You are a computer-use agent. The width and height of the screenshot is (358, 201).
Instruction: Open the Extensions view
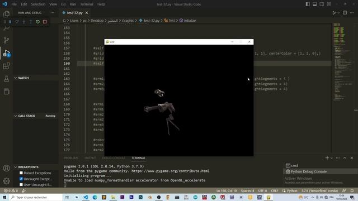click(x=6, y=66)
